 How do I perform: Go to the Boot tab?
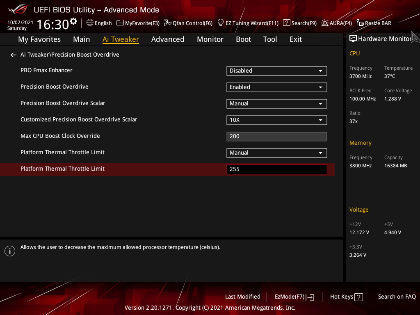[244, 39]
